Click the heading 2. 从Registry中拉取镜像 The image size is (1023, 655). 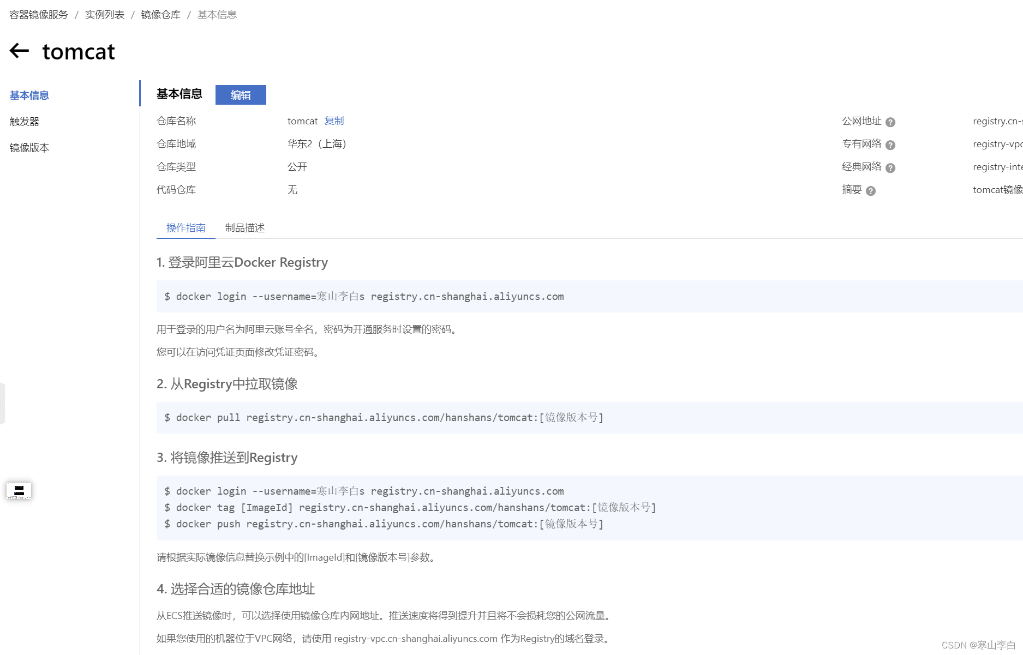coord(227,384)
